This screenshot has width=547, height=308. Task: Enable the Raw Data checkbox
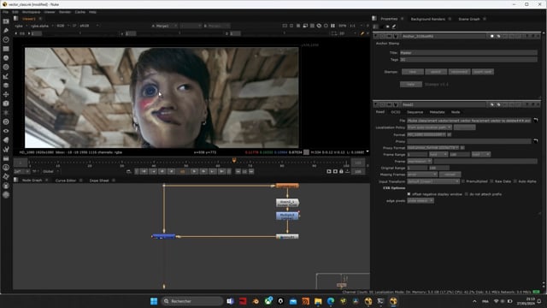[491, 181]
